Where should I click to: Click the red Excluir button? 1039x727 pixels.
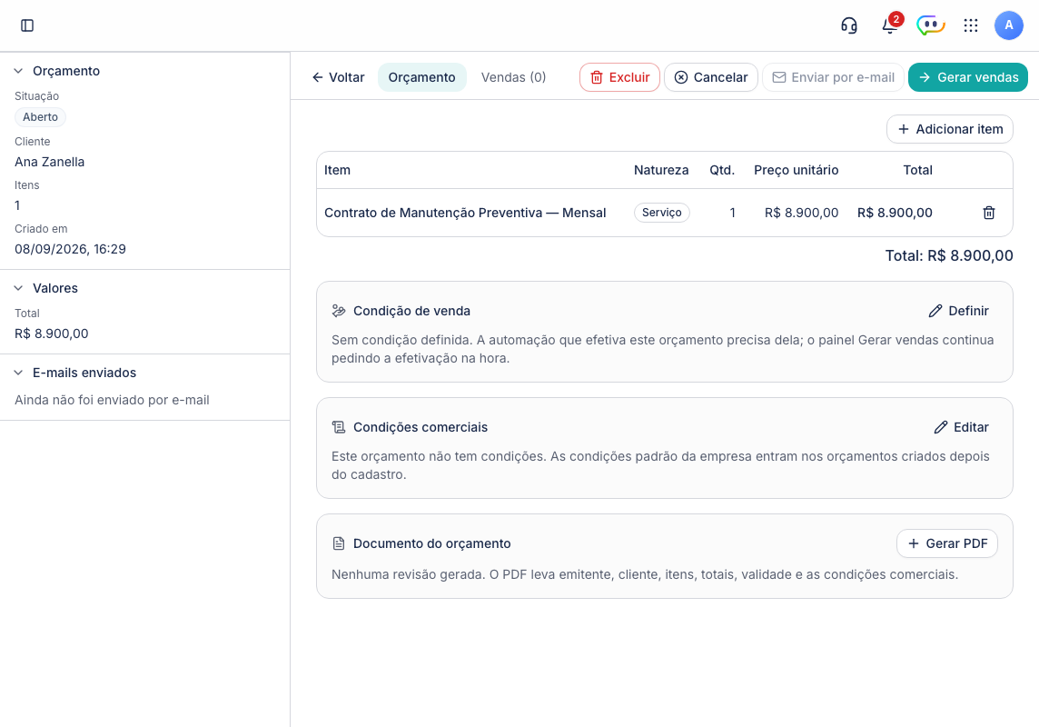click(619, 77)
